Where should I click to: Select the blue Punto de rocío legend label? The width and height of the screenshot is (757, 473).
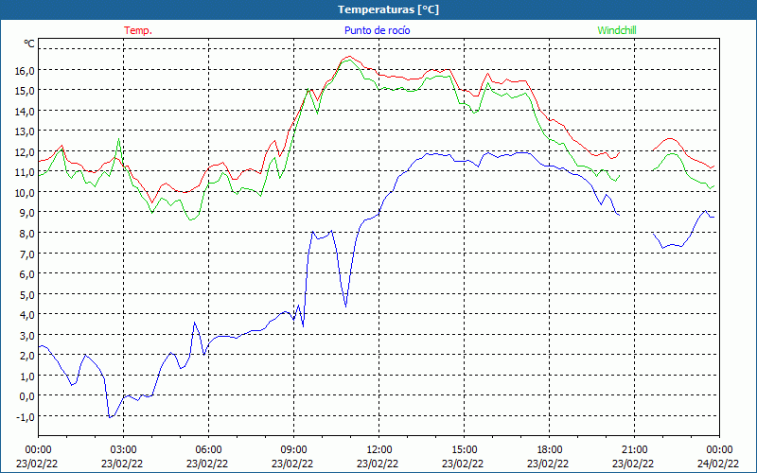pyautogui.click(x=377, y=30)
